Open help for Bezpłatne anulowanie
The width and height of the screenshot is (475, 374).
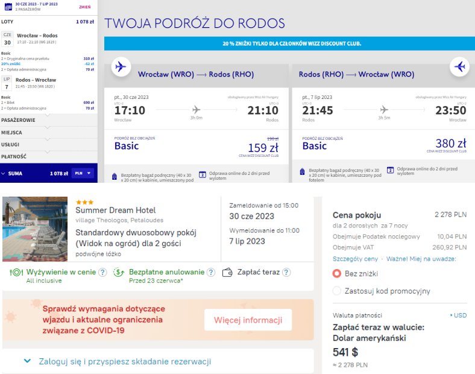(211, 272)
